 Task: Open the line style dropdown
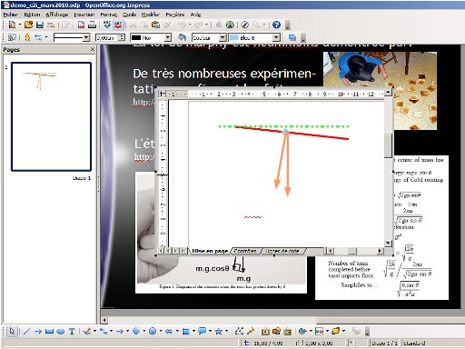[86, 37]
